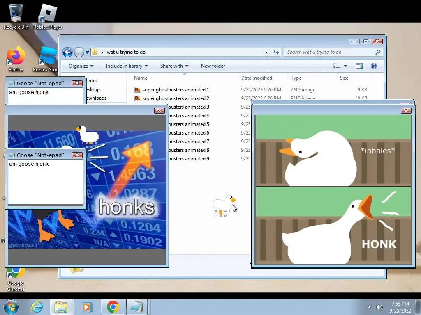Viewport: 421px width, 315px height.
Task: Click the text area of lower Goose Not-epad
Action: [x=46, y=182]
